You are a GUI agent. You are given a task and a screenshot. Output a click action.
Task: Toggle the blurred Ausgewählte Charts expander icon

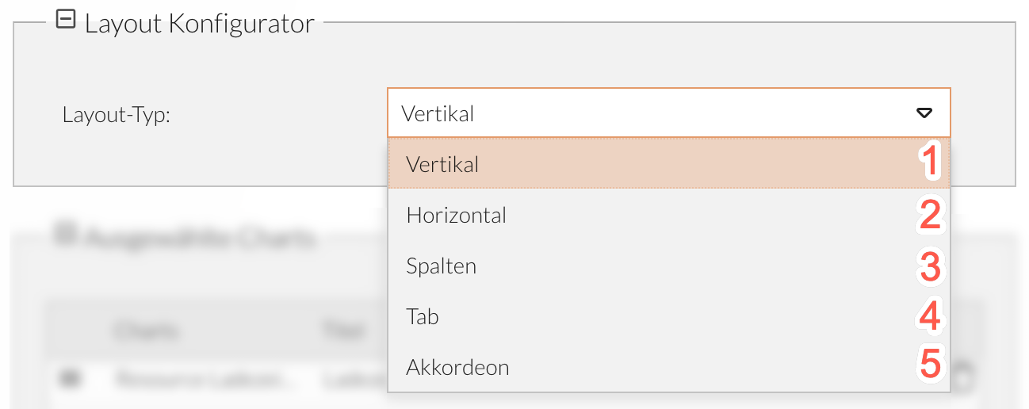pyautogui.click(x=66, y=234)
